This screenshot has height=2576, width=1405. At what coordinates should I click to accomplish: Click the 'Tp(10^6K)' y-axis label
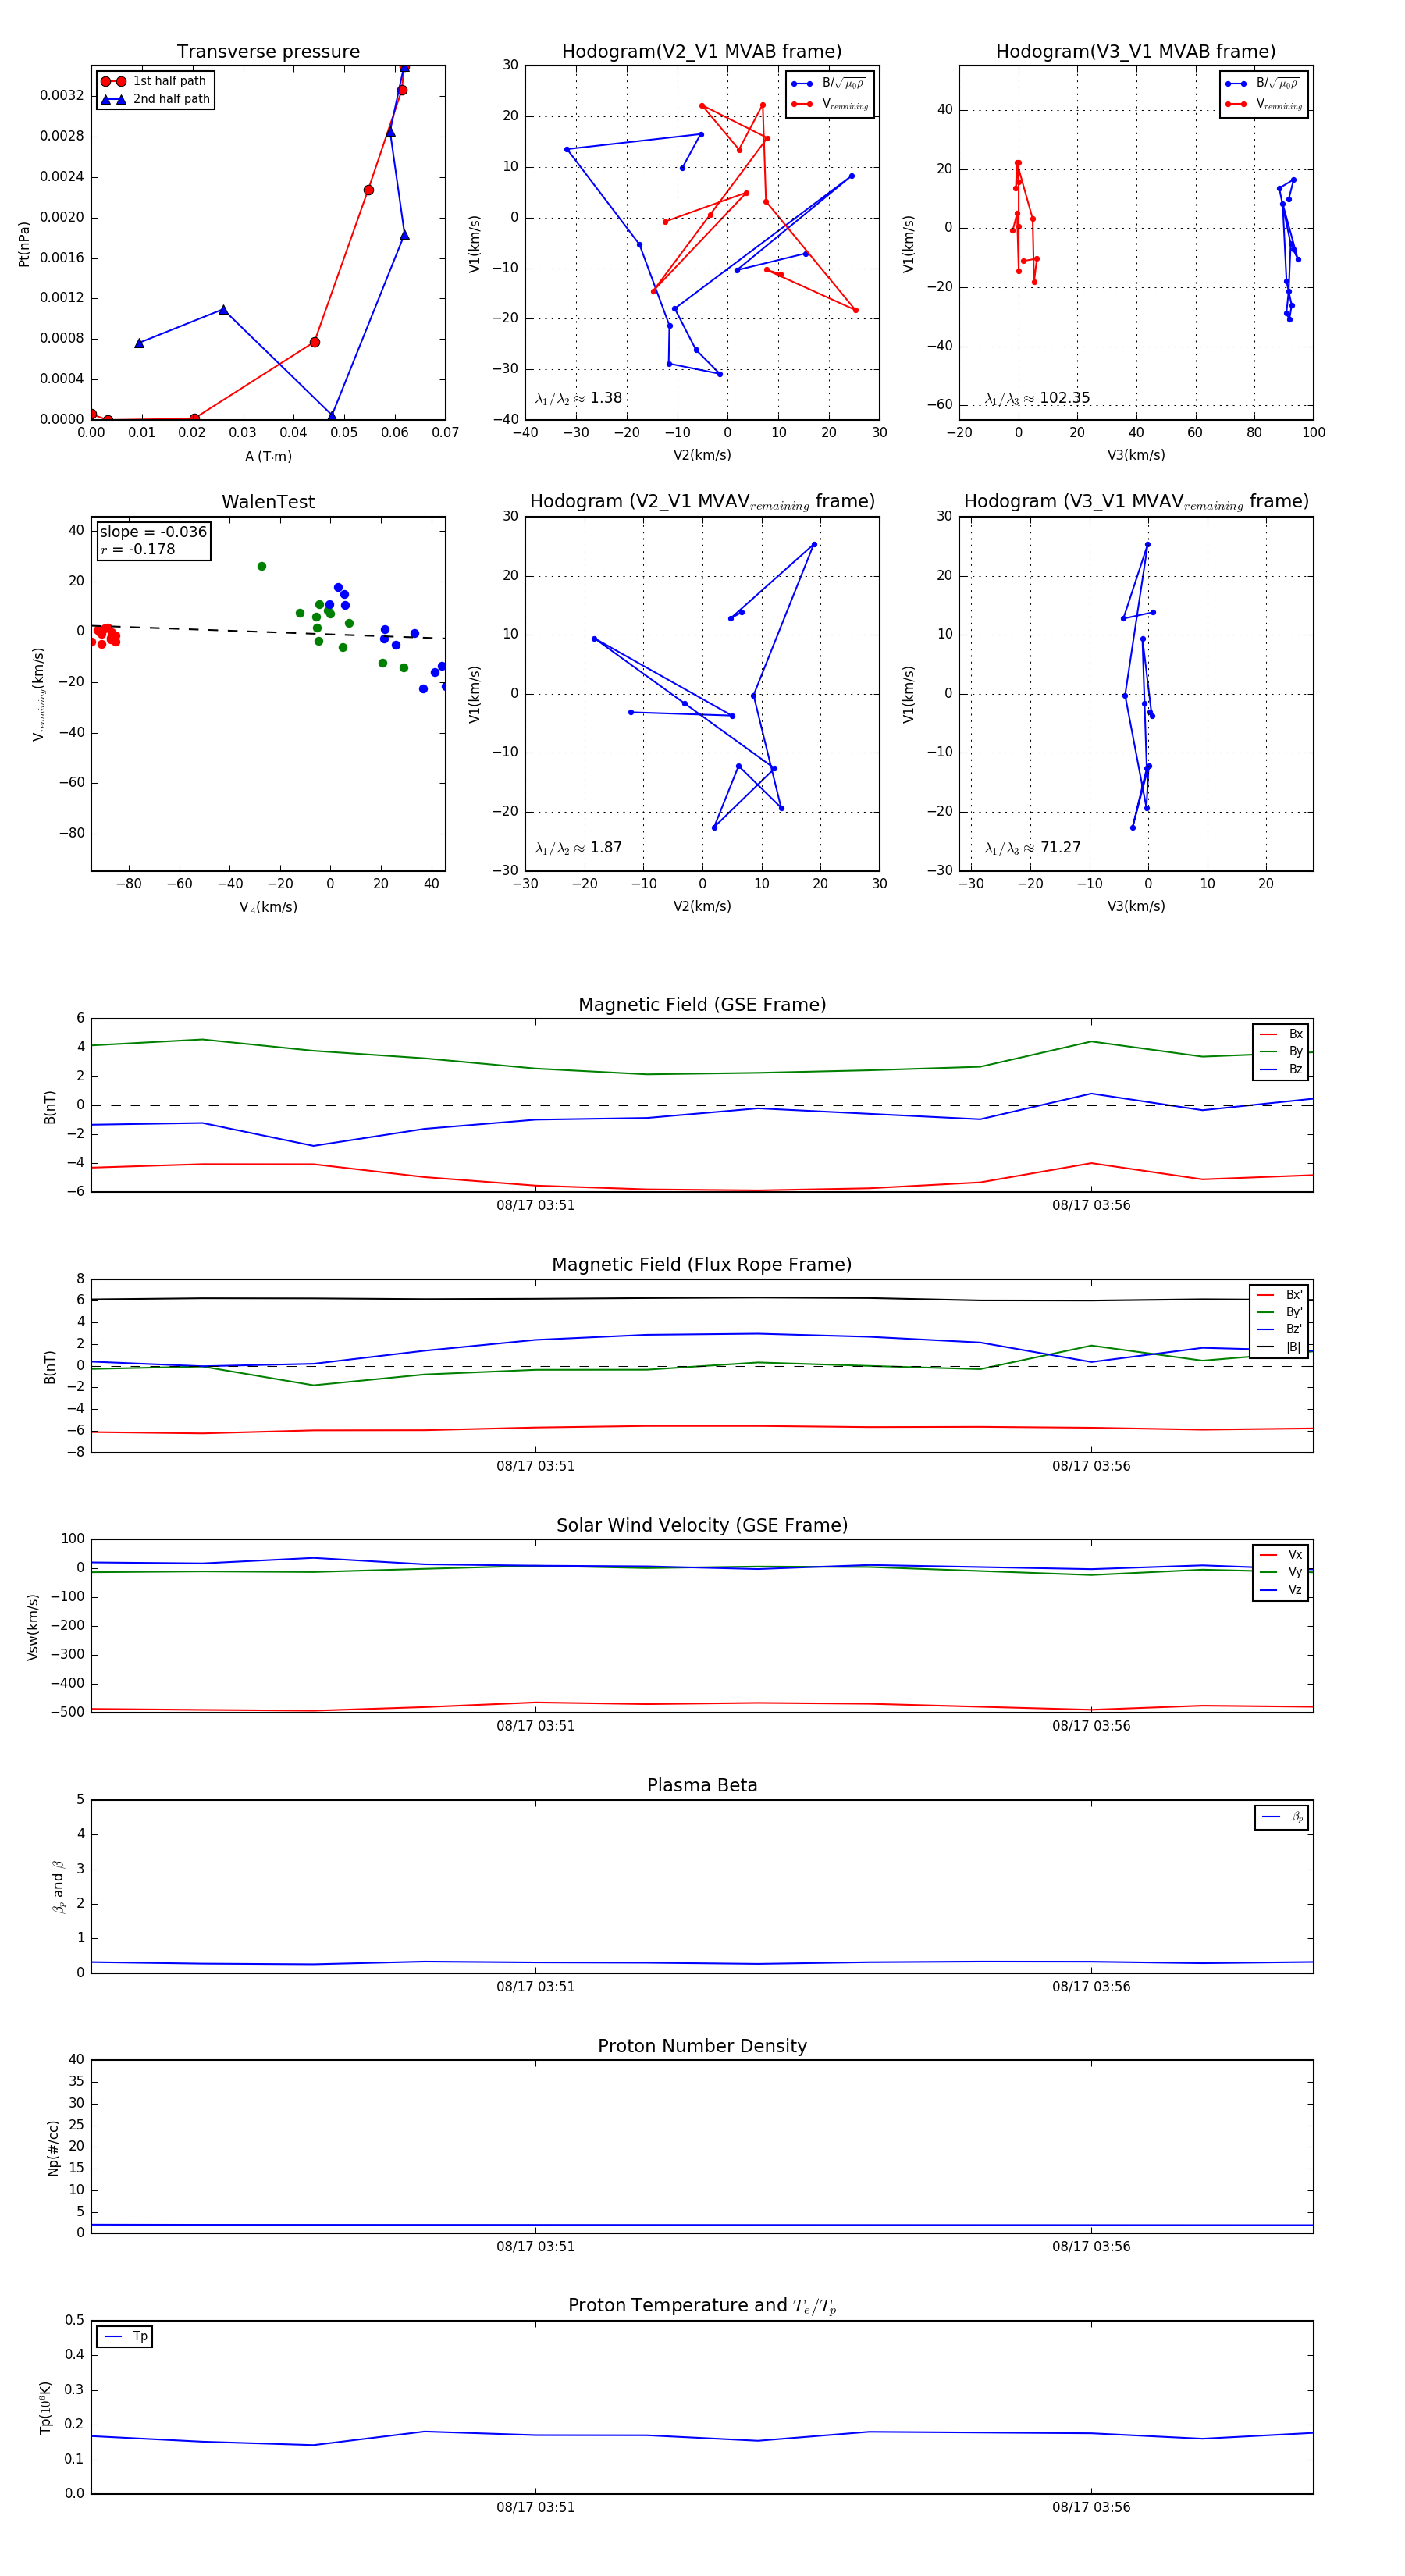click(45, 2407)
